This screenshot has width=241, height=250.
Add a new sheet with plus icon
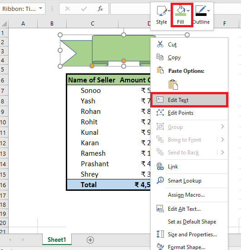(90, 240)
